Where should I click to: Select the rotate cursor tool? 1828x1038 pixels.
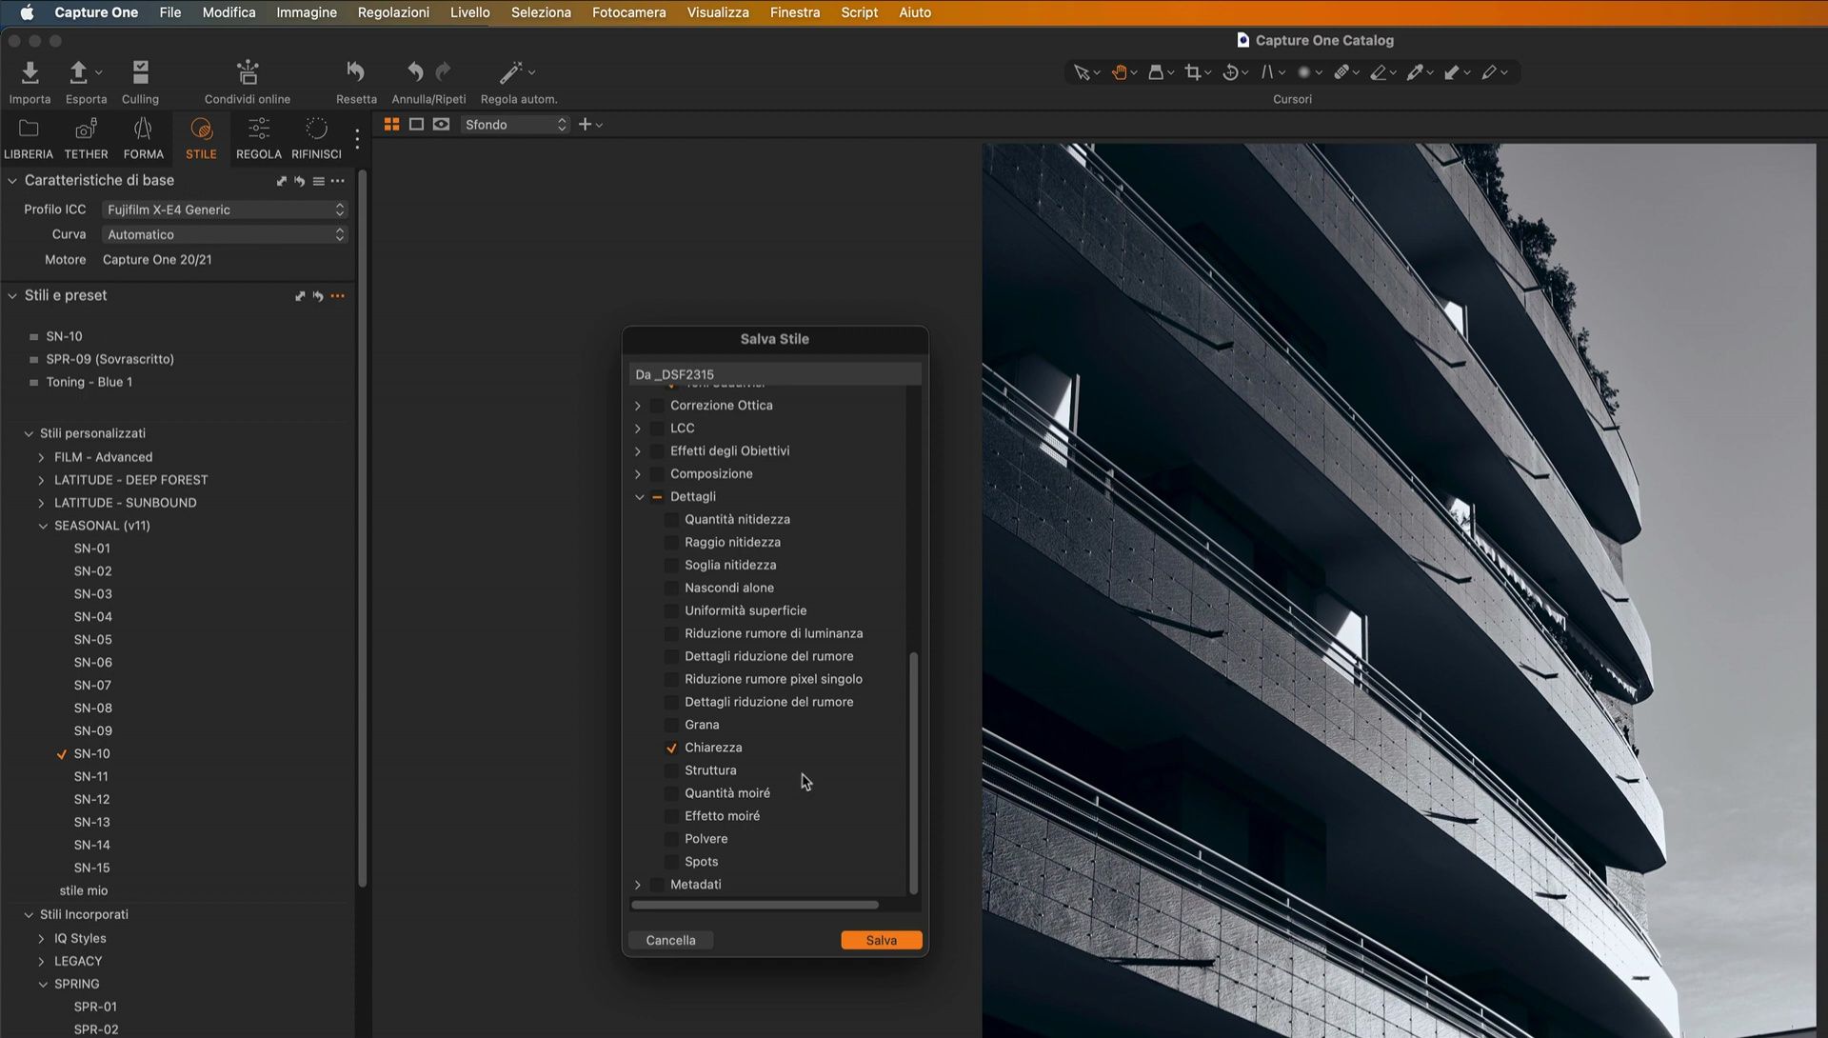pos(1230,72)
